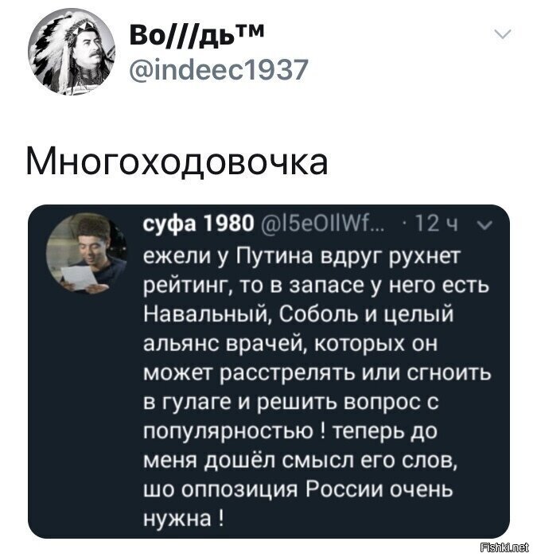
Task: Open the суфа 1980 avatar in quoted tweet
Action: pos(86,252)
